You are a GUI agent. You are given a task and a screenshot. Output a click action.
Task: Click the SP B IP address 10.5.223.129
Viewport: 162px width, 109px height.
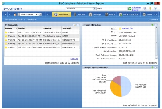[x=125, y=44]
